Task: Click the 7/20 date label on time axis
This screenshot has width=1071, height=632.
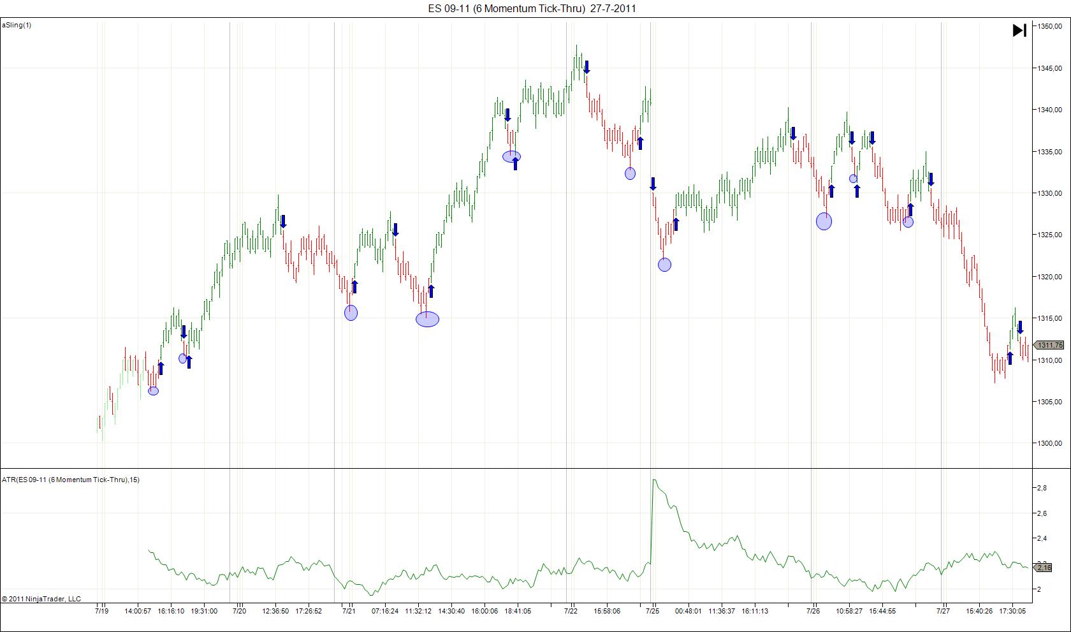Action: (240, 611)
